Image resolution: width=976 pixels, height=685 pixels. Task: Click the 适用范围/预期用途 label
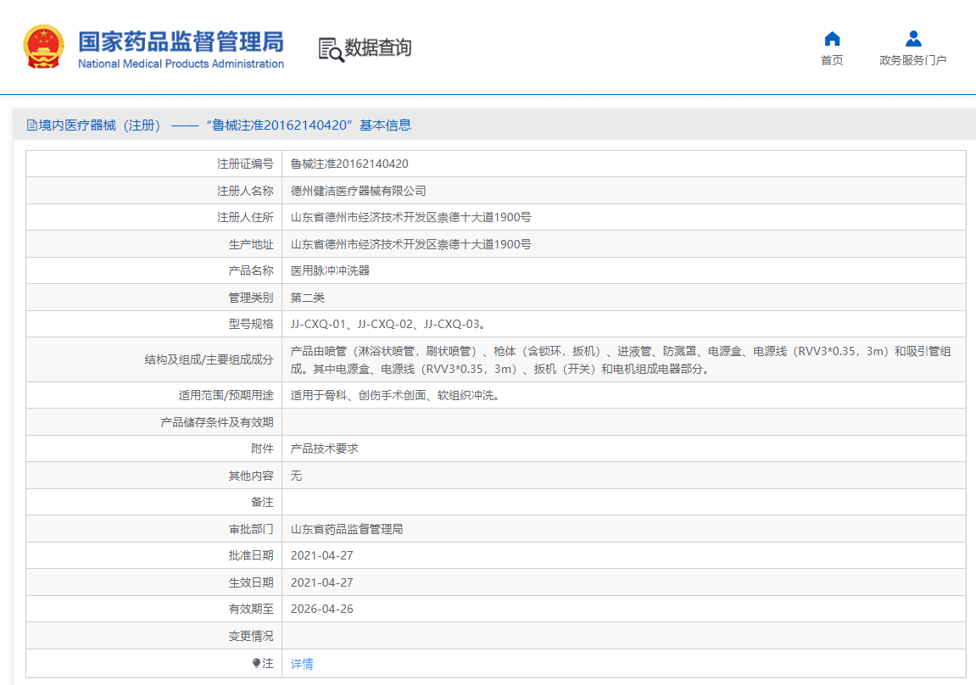pos(226,395)
